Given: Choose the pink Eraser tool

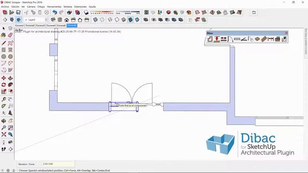Looking at the screenshot, I should click(x=10, y=35).
